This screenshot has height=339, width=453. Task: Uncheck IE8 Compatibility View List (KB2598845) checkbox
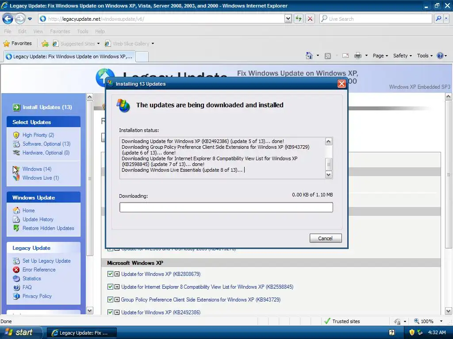click(x=110, y=287)
